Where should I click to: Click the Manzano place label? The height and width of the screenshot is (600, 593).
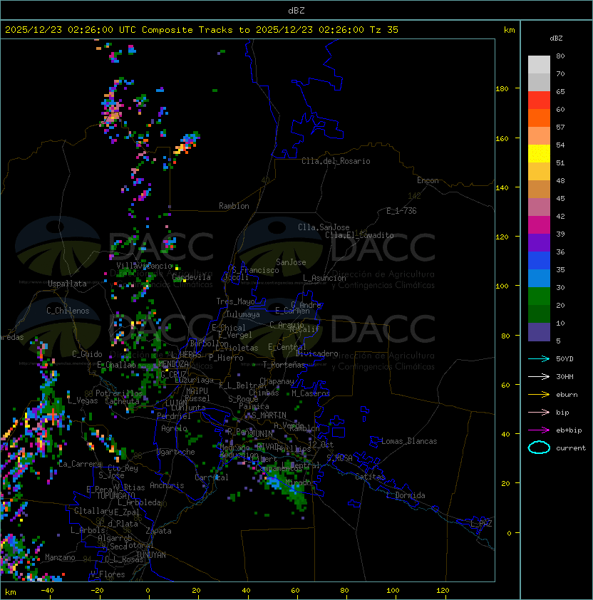click(x=60, y=557)
